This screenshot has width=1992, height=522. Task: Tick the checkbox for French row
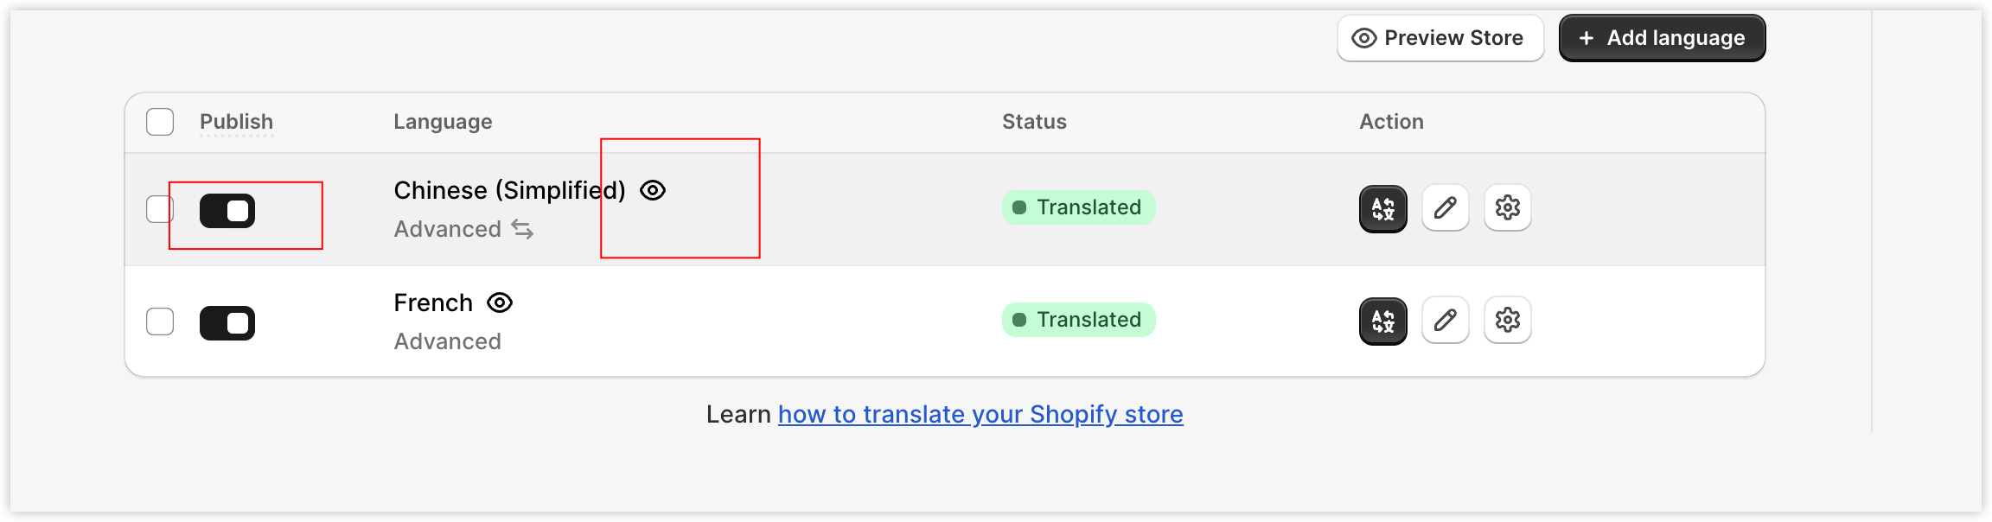(x=160, y=321)
